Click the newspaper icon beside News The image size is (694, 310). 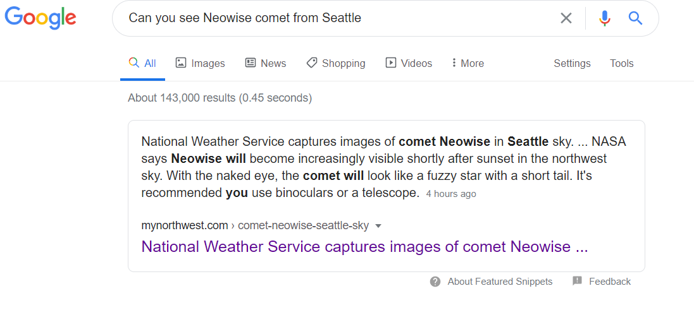point(251,63)
